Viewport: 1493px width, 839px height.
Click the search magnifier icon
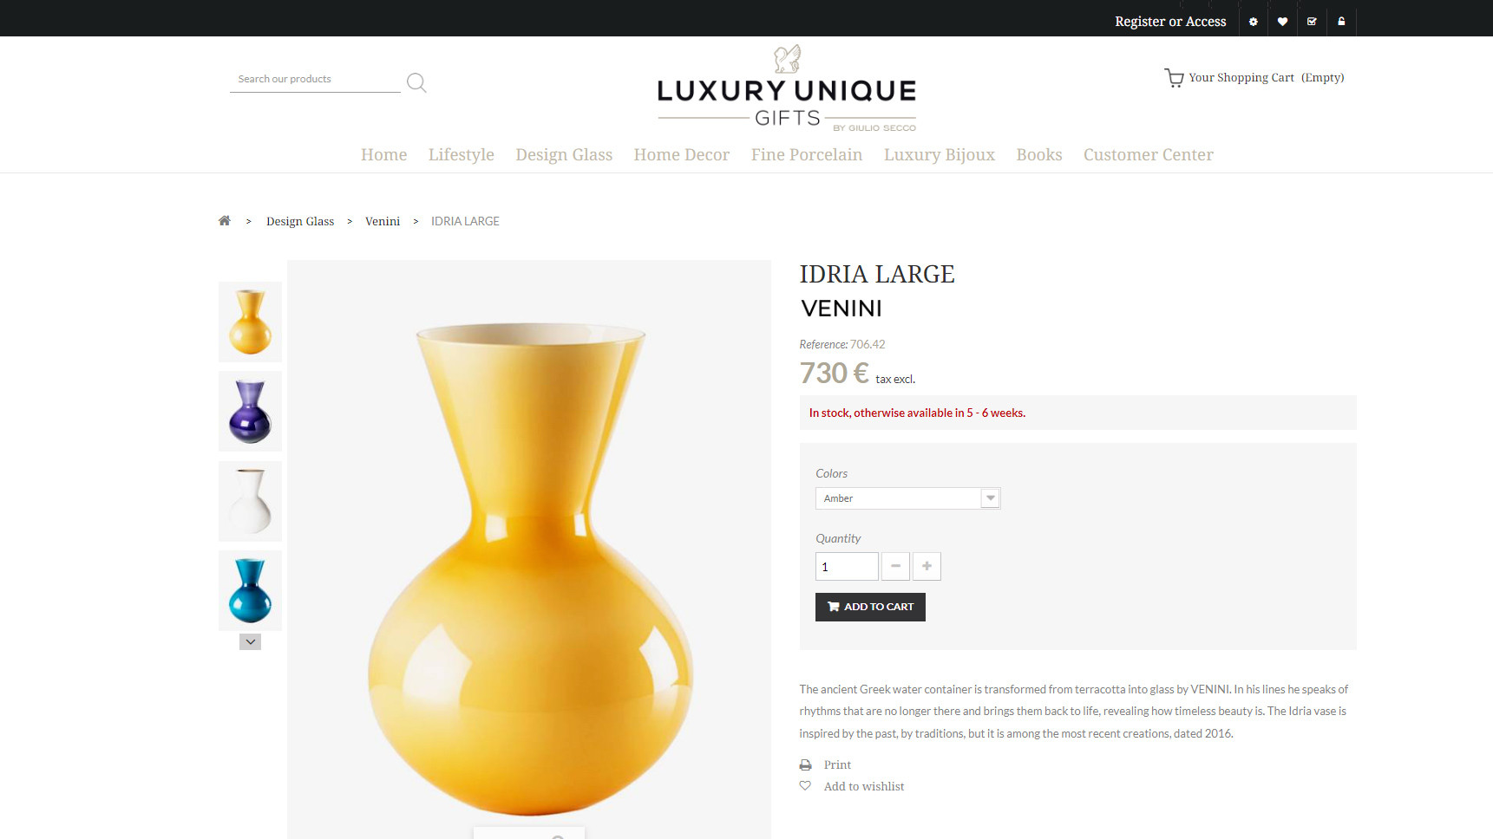point(416,83)
